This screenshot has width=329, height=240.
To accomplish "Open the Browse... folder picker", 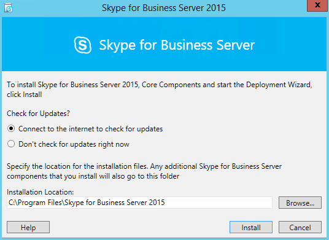I will pyautogui.click(x=300, y=203).
